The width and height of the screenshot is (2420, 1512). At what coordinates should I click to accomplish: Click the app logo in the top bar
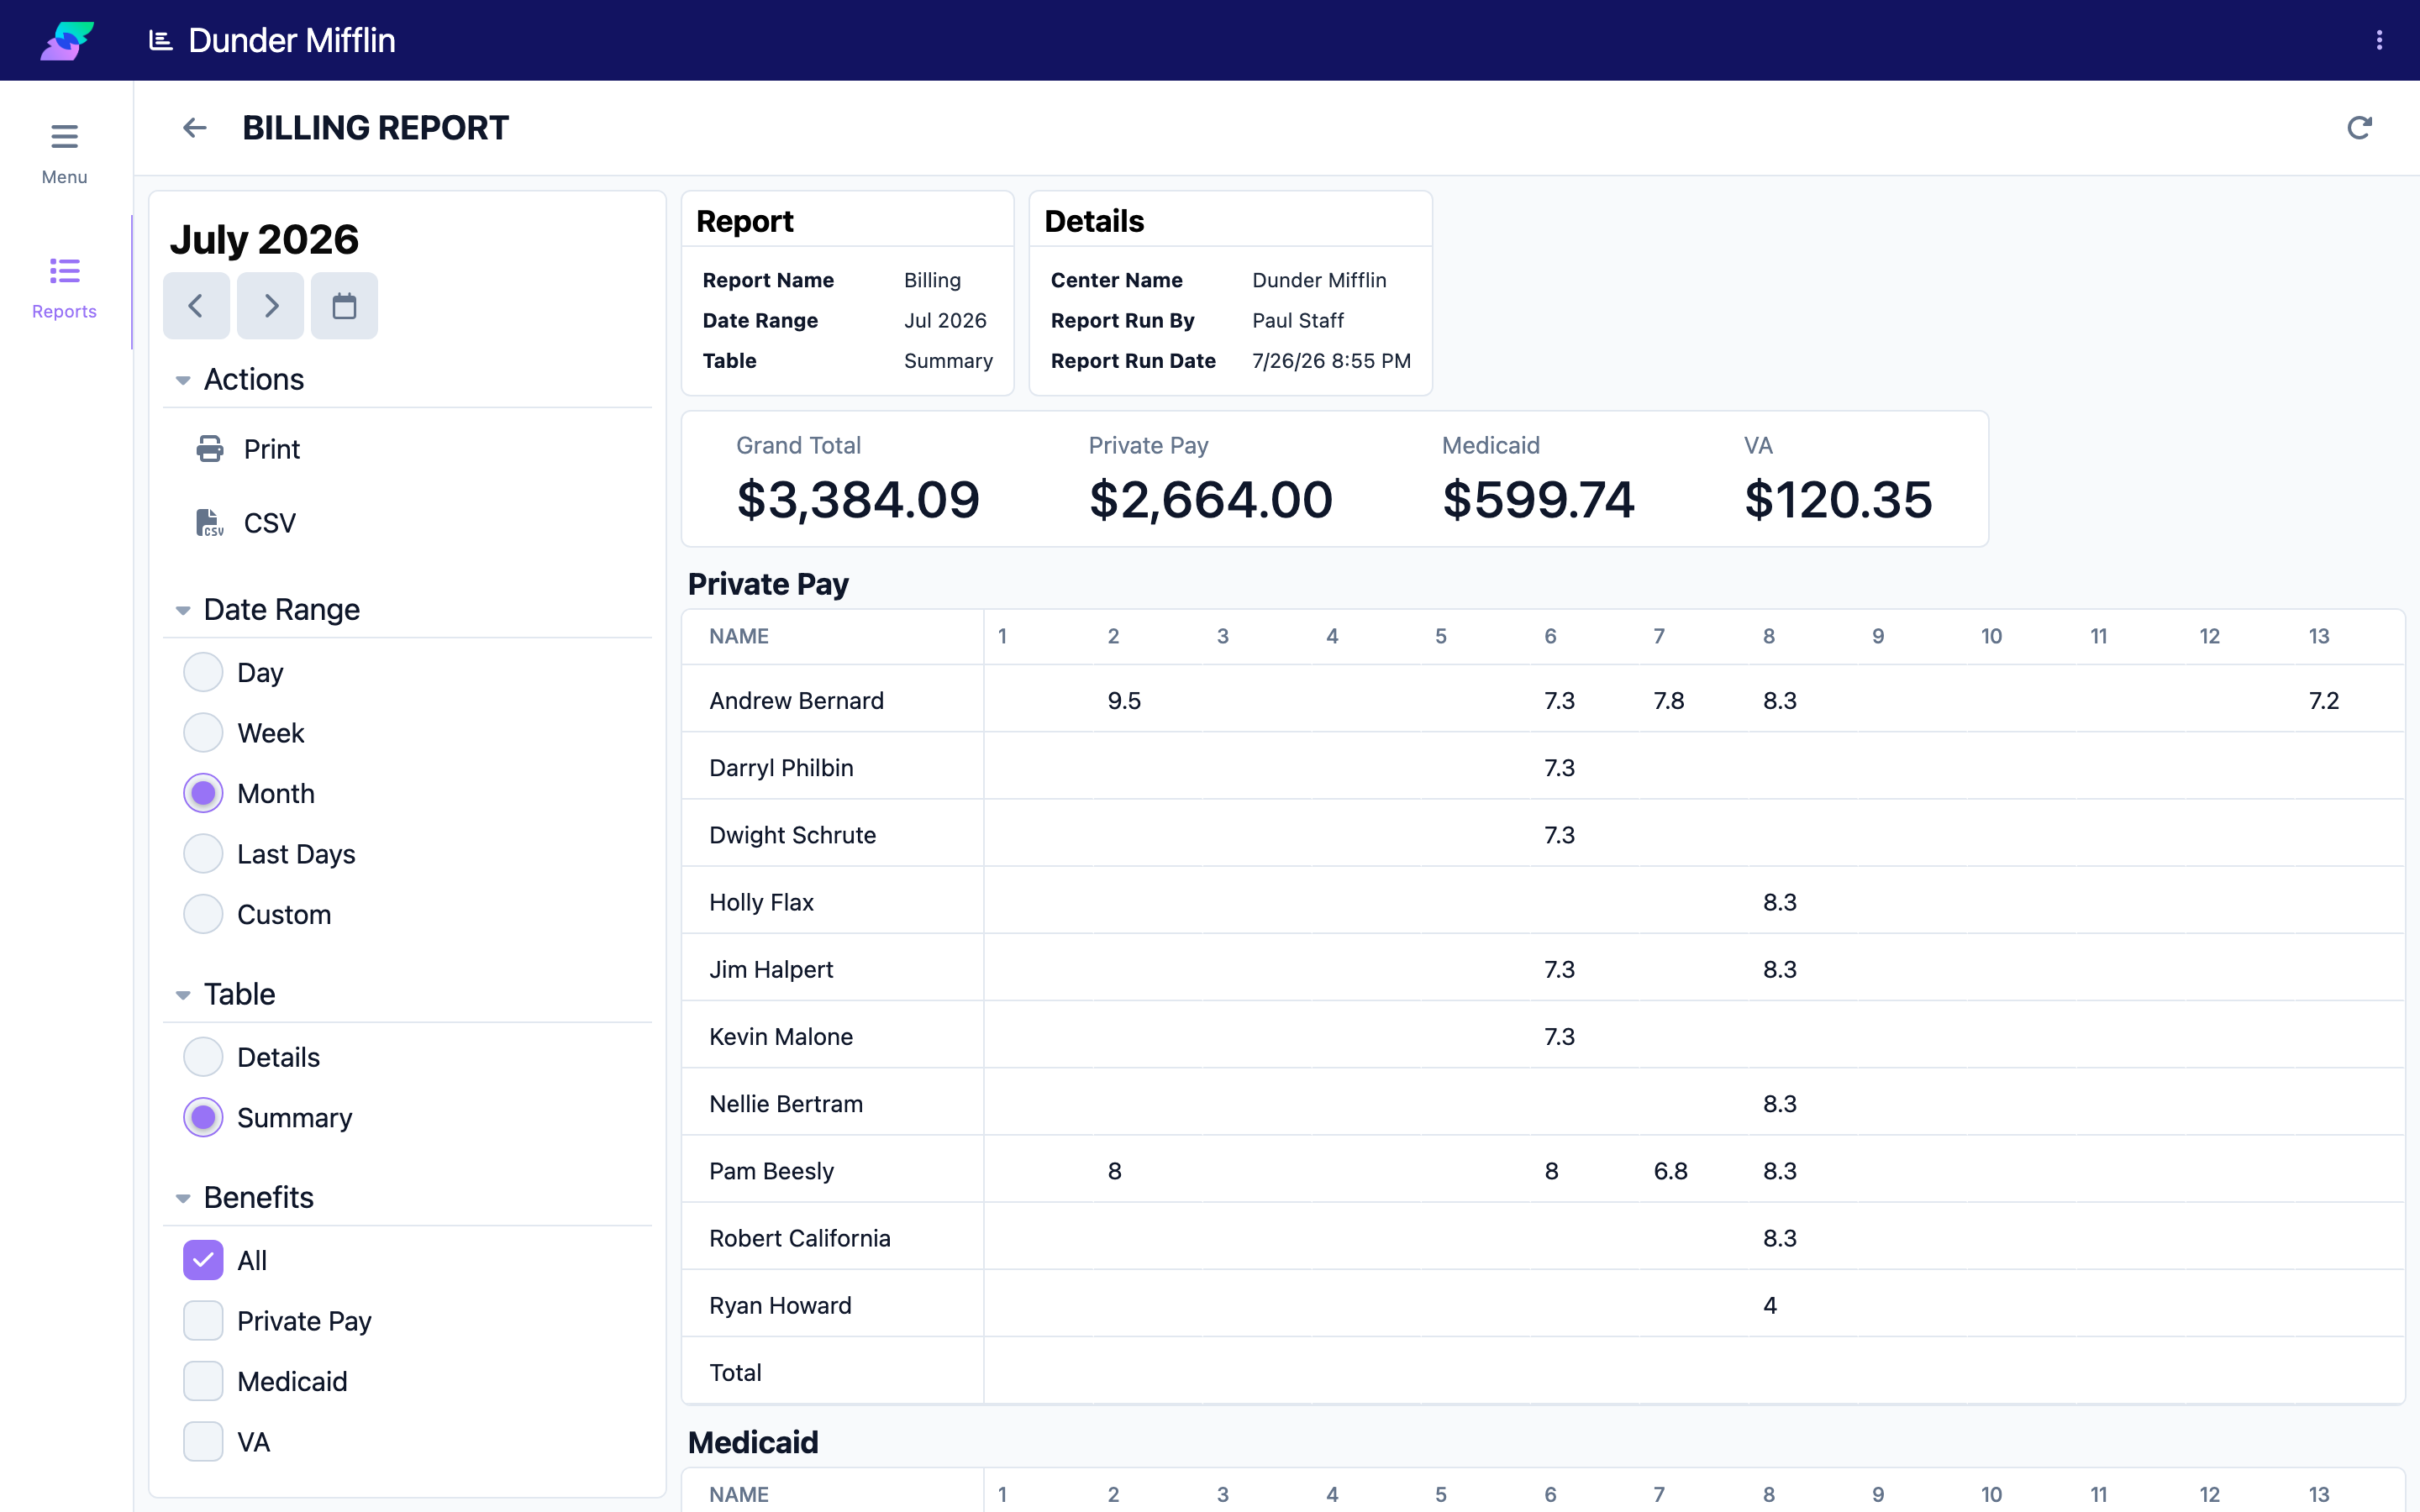(66, 40)
